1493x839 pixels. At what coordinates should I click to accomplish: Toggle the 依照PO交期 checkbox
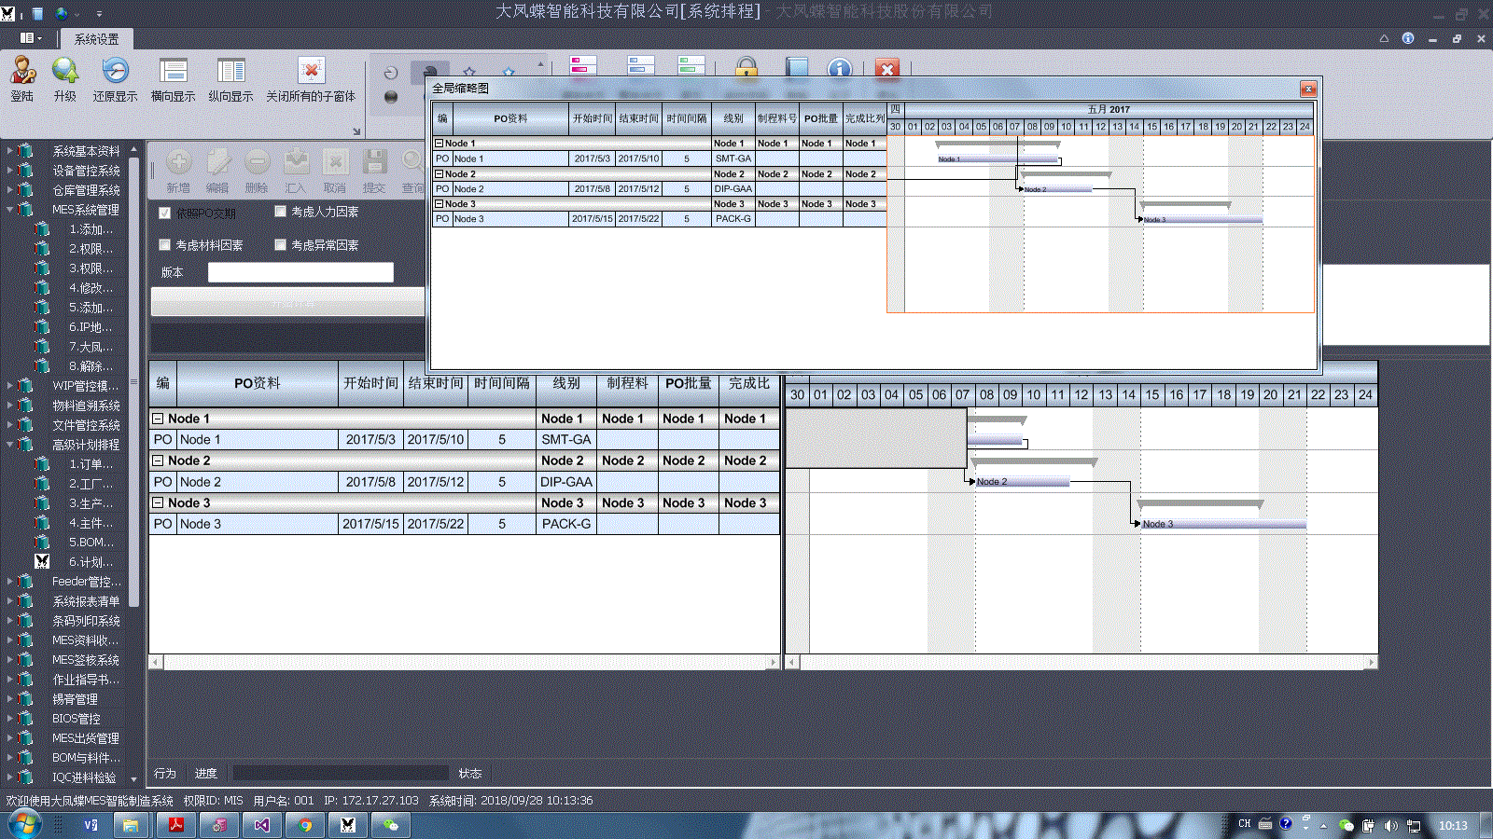click(165, 213)
